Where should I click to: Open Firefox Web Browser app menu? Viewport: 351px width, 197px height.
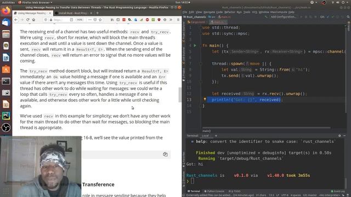pyautogui.click(x=35, y=2)
